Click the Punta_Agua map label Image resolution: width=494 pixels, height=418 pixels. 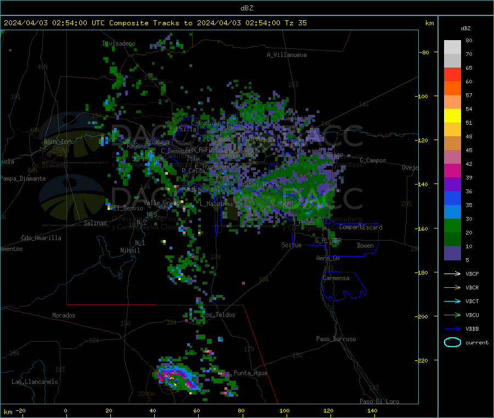point(250,373)
